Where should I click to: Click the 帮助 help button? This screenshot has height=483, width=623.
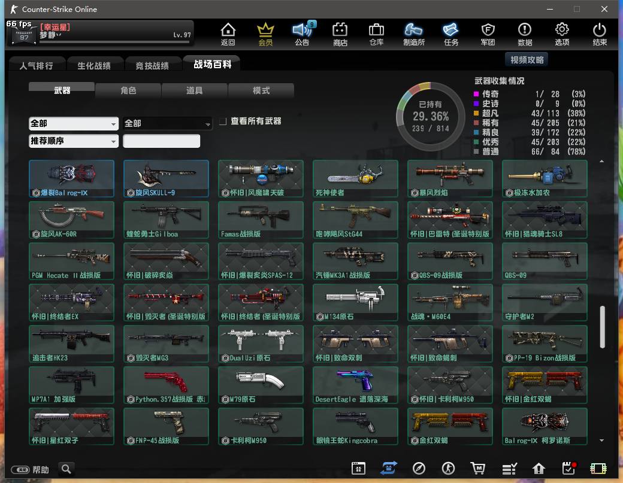[x=30, y=470]
